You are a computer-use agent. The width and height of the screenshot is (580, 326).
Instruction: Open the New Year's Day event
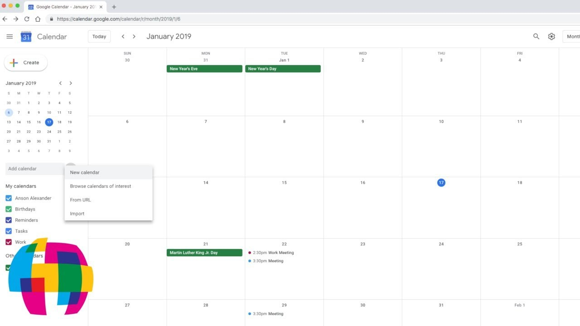[283, 69]
